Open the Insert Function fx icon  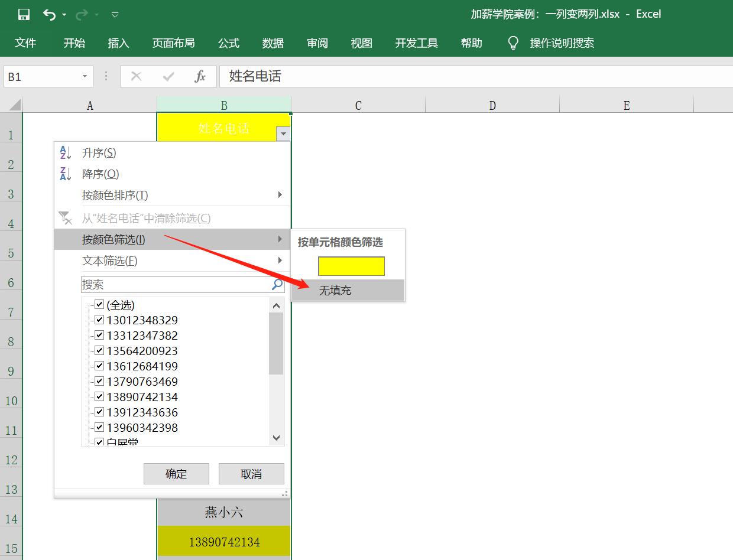tap(200, 76)
